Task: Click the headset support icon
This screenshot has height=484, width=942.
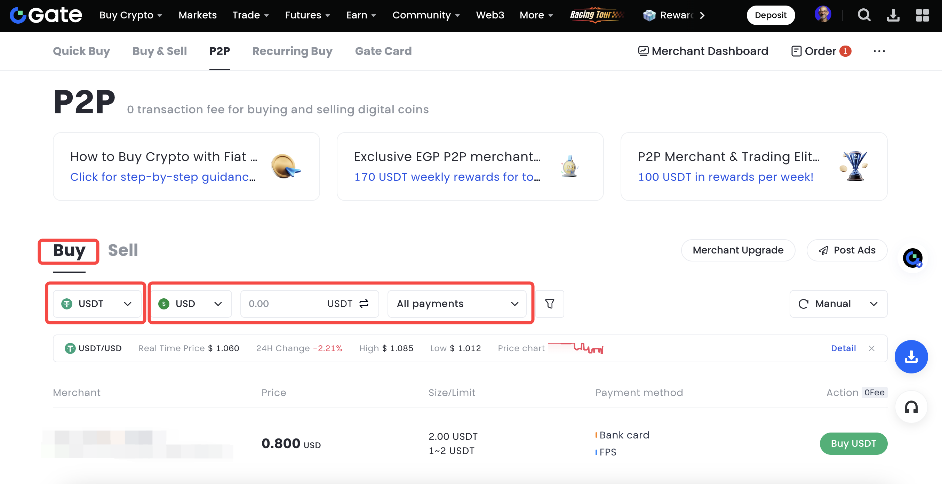Action: tap(911, 407)
